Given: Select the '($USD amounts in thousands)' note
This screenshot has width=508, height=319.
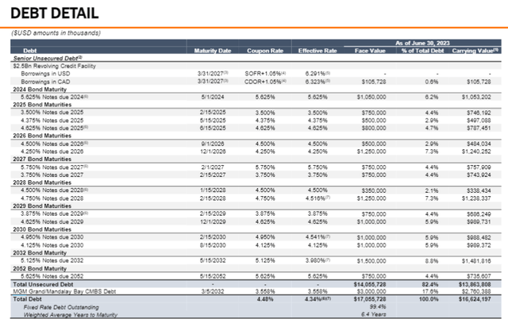Looking at the screenshot, I should (x=56, y=33).
